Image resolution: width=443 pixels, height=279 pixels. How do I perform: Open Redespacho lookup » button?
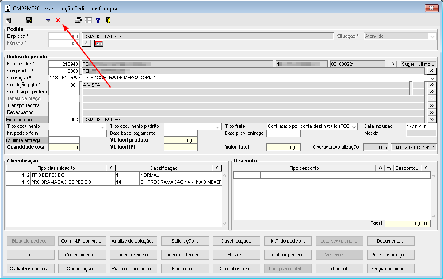pos(432,112)
